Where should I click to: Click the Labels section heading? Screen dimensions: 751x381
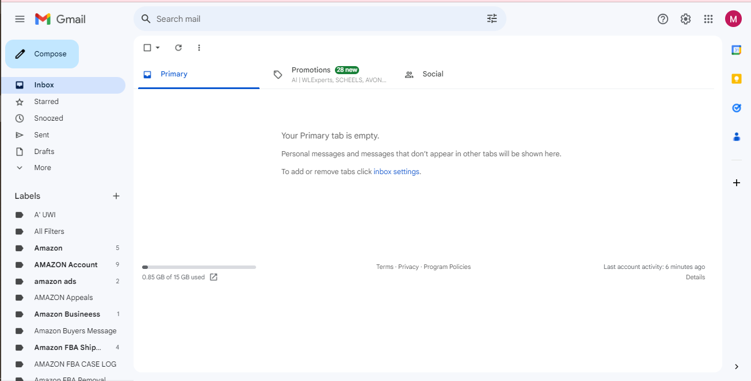(x=28, y=196)
